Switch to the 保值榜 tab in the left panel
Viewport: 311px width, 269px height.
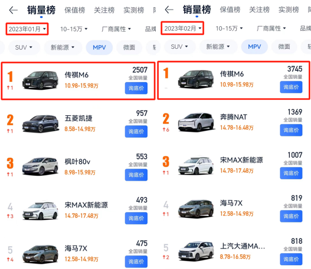click(74, 10)
